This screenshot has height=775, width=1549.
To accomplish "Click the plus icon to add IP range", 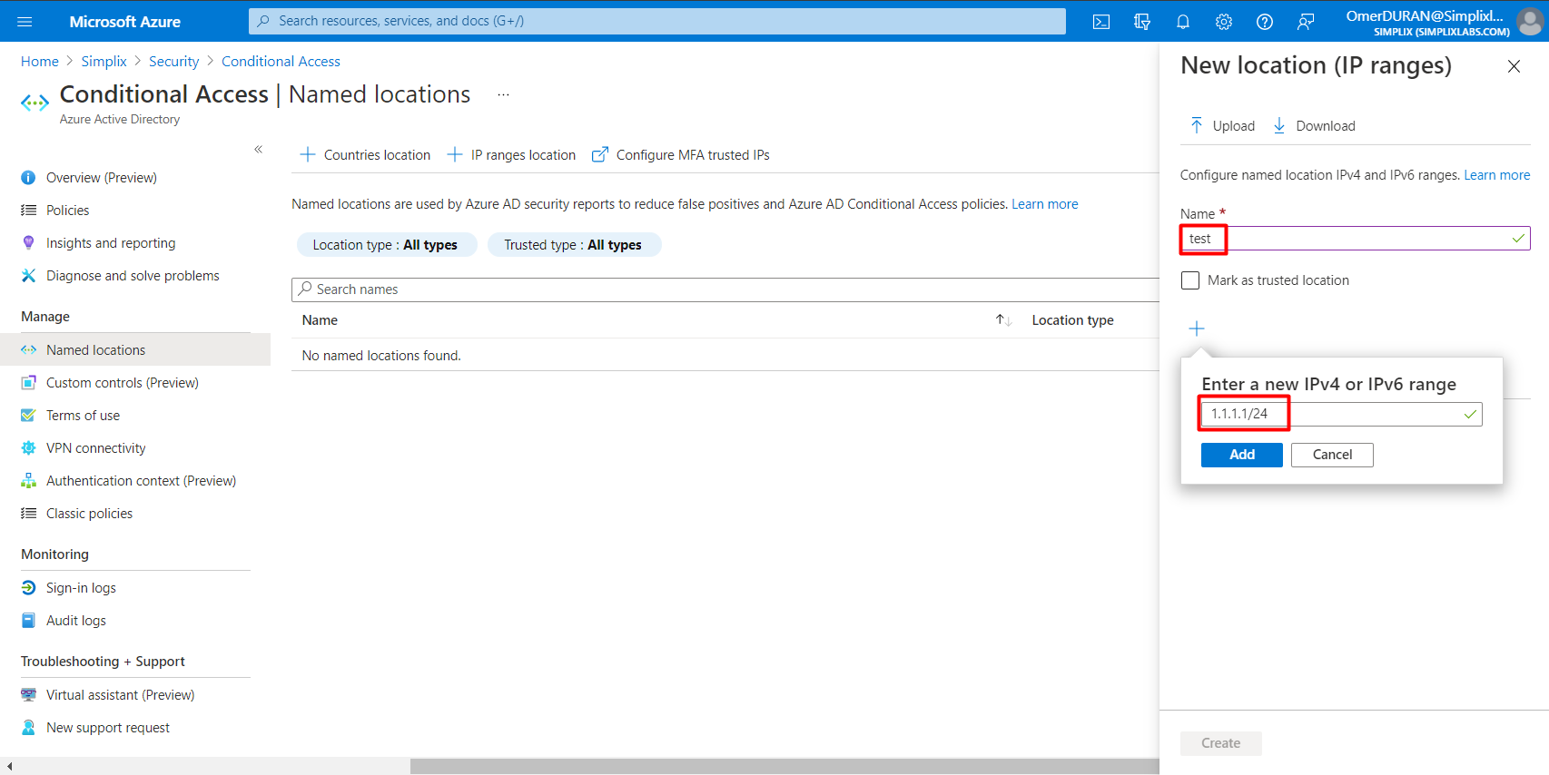I will [1197, 329].
